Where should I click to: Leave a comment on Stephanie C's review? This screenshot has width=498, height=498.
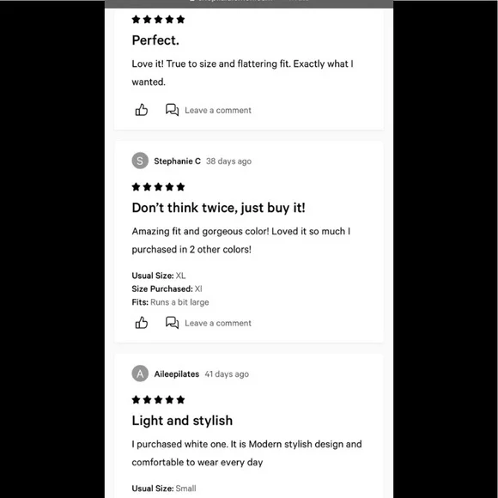coord(218,324)
